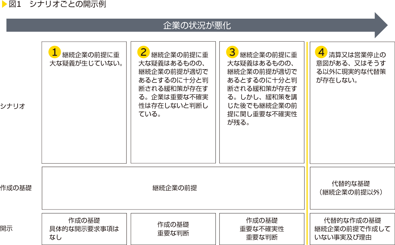
Task: Select the yellow circle numbered 2
Action: [x=143, y=52]
